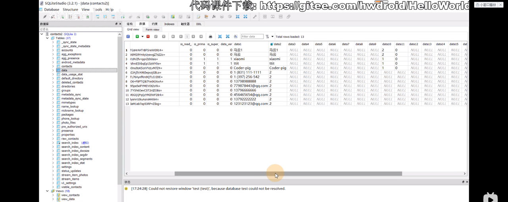Close the 数据库 database panel

(x=120, y=24)
